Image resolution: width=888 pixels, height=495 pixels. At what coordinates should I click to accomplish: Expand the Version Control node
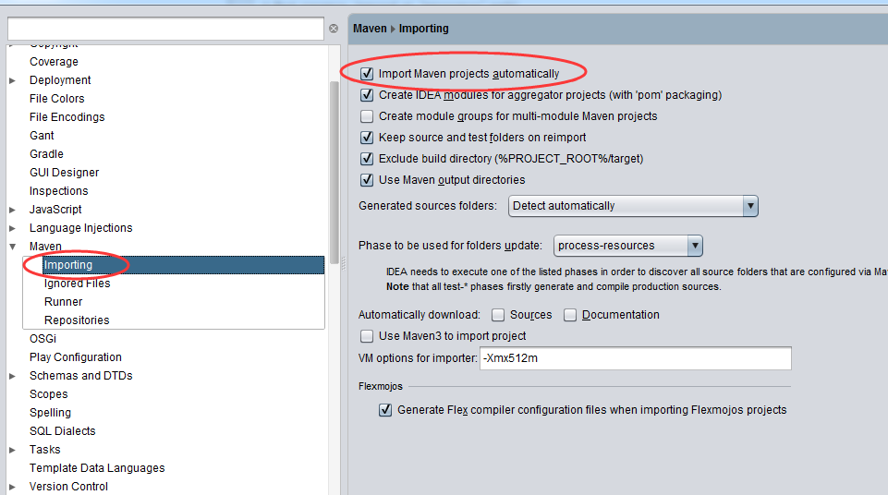[12, 487]
